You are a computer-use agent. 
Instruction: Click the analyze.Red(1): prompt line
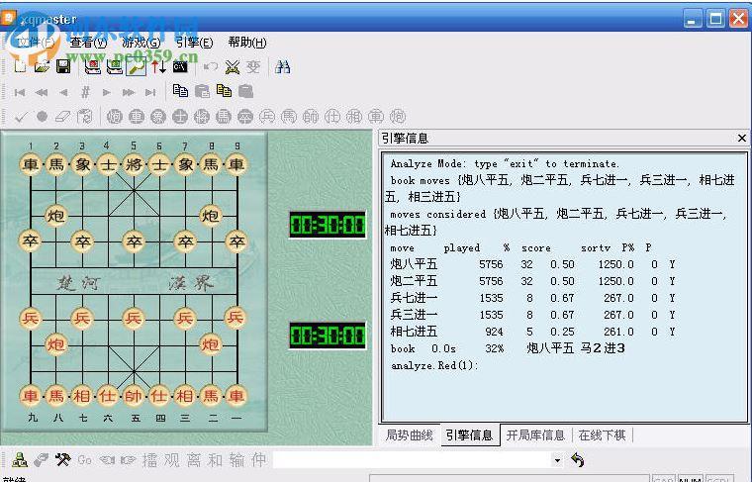pos(434,365)
